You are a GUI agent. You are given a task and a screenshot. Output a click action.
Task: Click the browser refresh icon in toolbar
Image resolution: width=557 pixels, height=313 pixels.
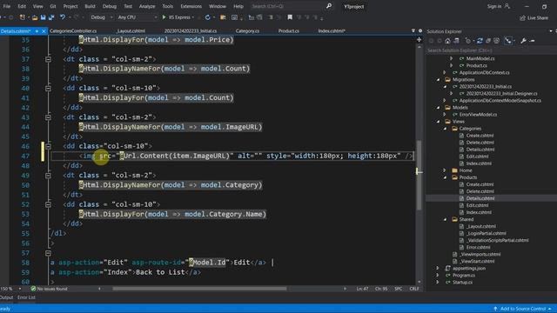coord(208,17)
